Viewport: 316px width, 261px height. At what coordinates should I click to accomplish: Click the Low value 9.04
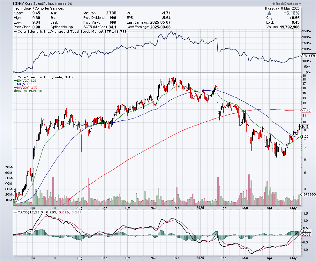(36, 22)
